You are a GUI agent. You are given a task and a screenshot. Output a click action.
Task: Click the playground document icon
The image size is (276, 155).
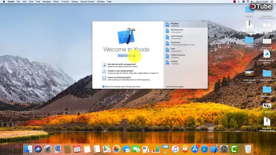click(x=104, y=65)
